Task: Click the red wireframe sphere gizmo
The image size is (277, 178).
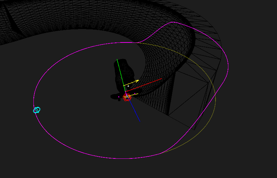Action: 127,97
